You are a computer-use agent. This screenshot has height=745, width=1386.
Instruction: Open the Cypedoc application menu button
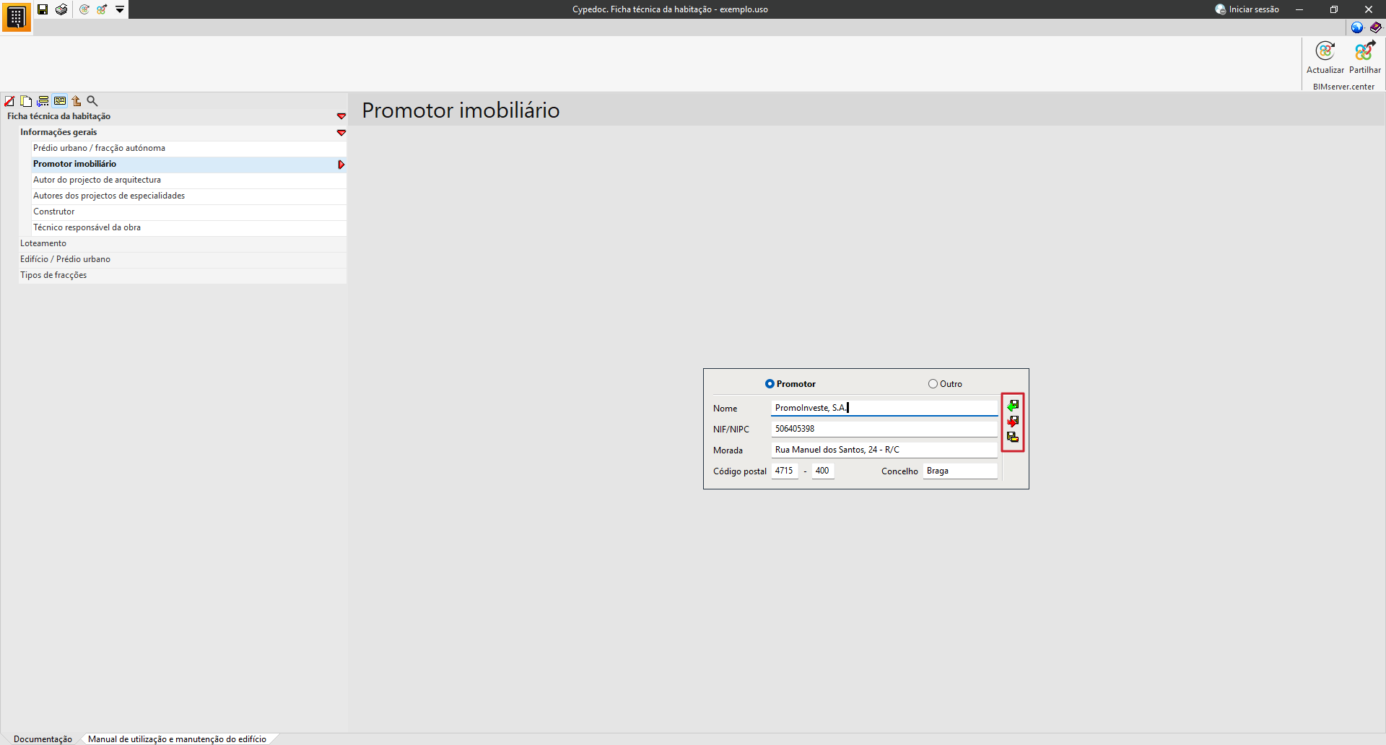16,17
